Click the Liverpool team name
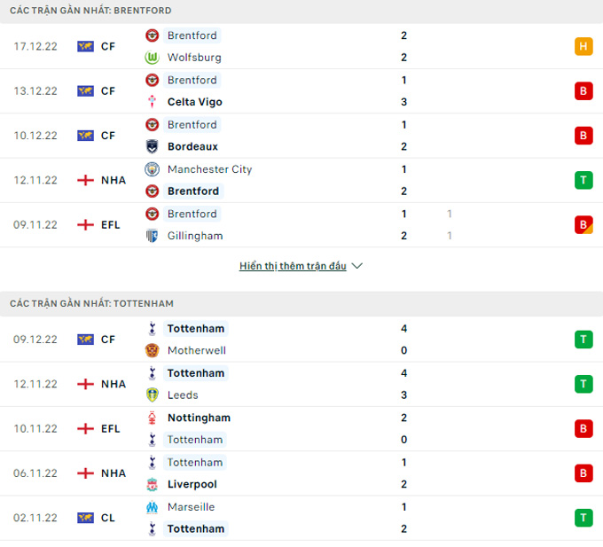The width and height of the screenshot is (603, 547). pyautogui.click(x=192, y=484)
